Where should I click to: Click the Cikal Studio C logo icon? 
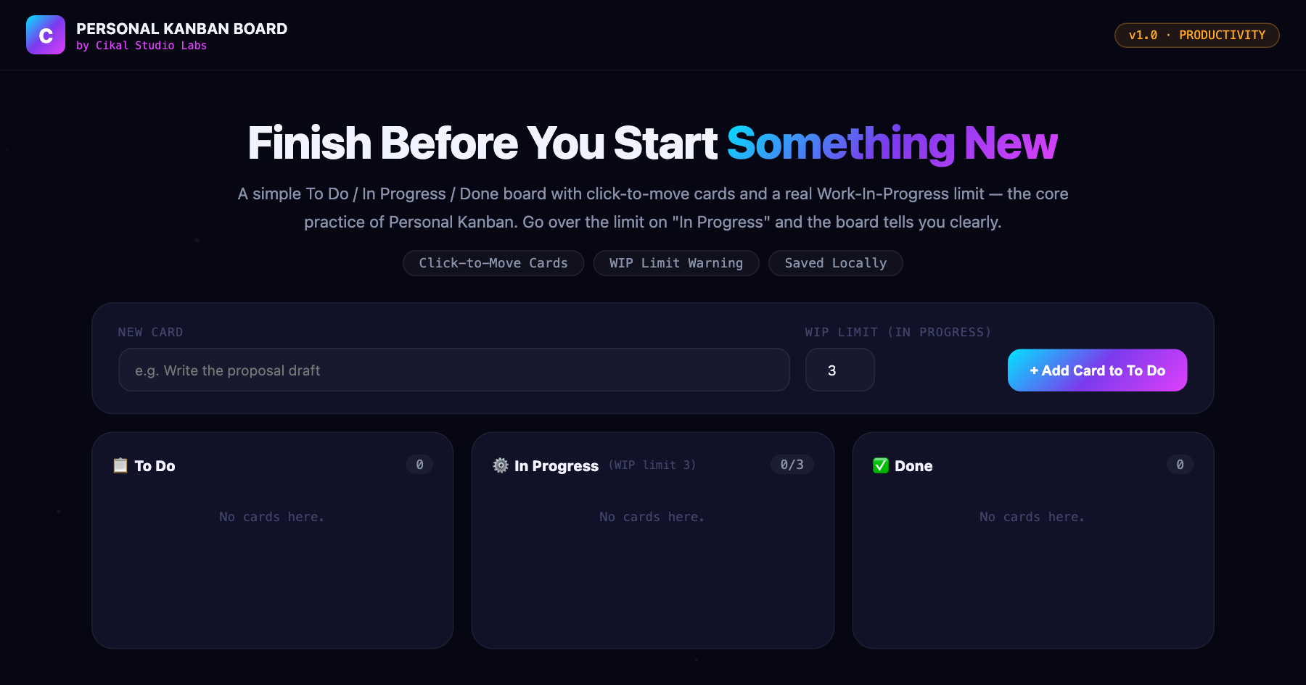point(46,35)
